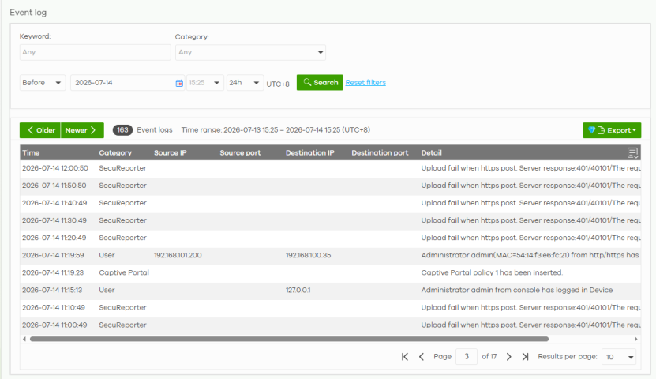Open the calendar date picker icon
The height and width of the screenshot is (379, 656).
179,83
